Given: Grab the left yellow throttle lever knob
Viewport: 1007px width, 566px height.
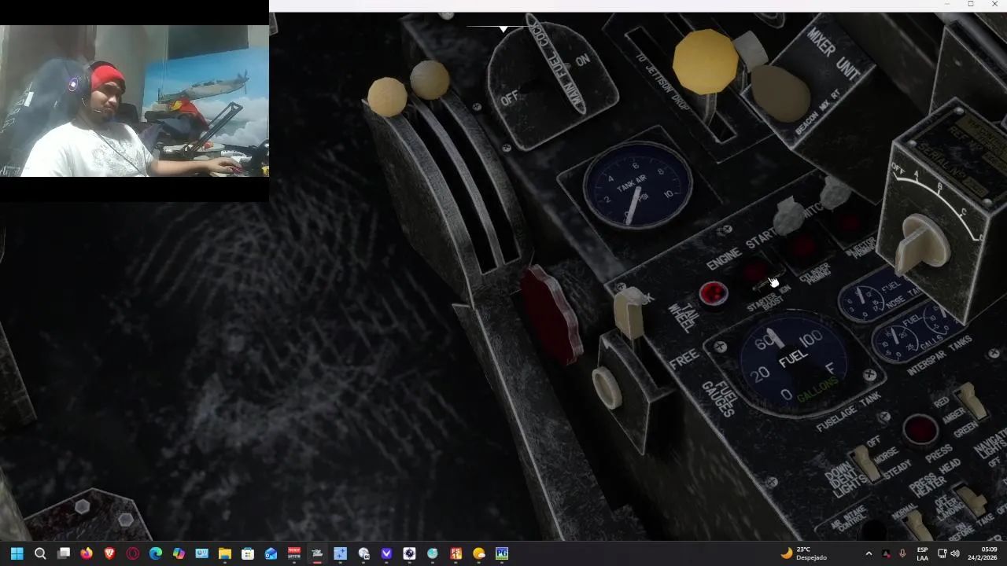Looking at the screenshot, I should click(386, 97).
